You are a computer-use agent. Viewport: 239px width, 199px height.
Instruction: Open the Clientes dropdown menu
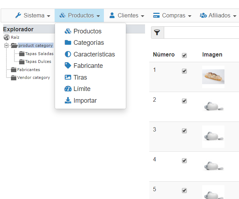127,16
